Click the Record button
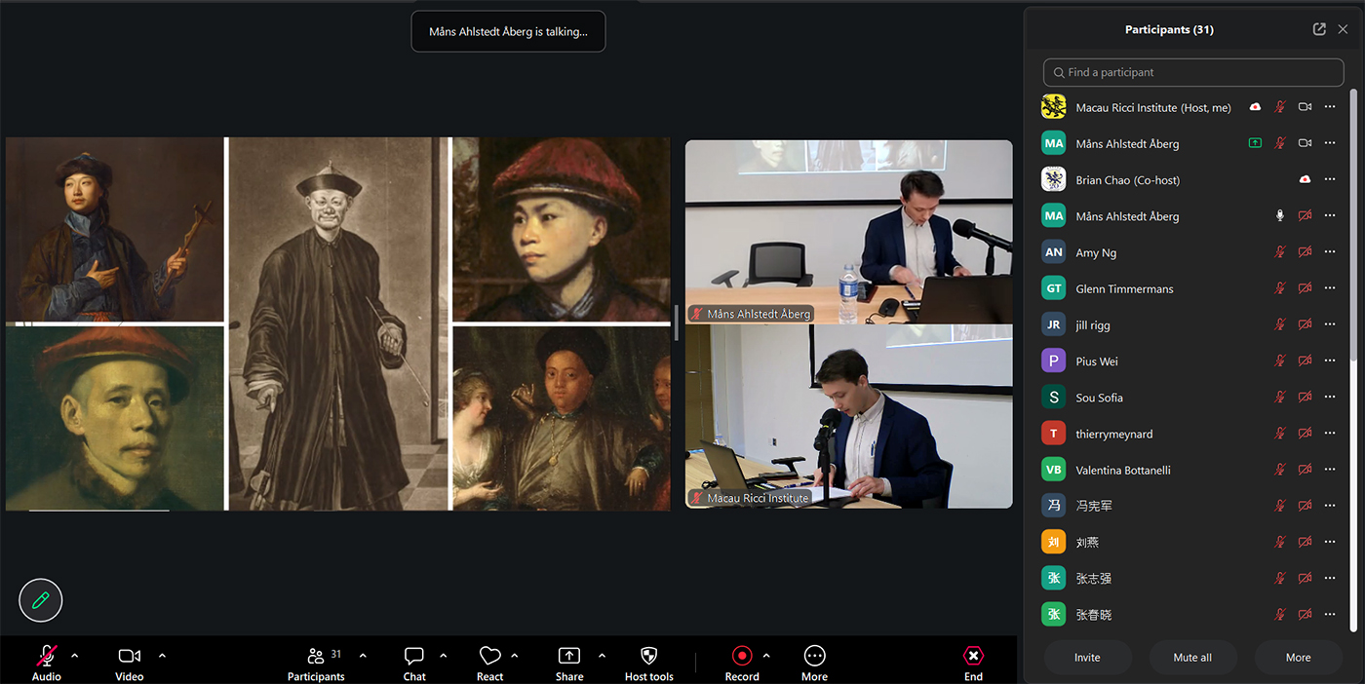Image resolution: width=1365 pixels, height=684 pixels. (742, 663)
